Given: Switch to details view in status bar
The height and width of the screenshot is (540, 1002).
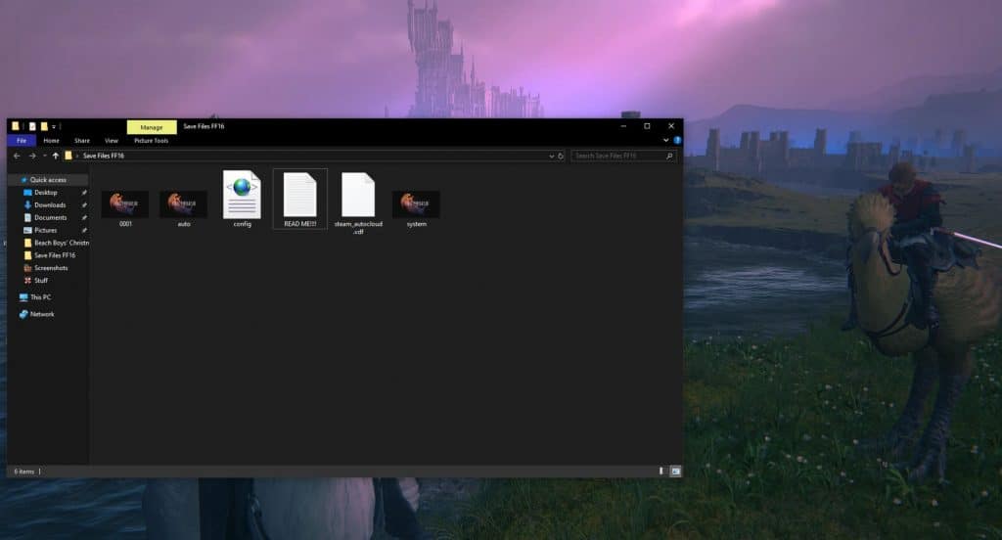Looking at the screenshot, I should pyautogui.click(x=662, y=472).
